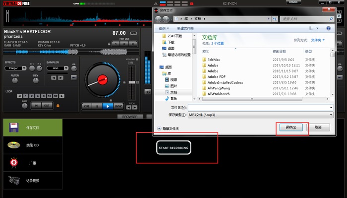Image resolution: width=347 pixels, height=198 pixels.
Task: Click the 取消 button
Action: click(x=318, y=128)
